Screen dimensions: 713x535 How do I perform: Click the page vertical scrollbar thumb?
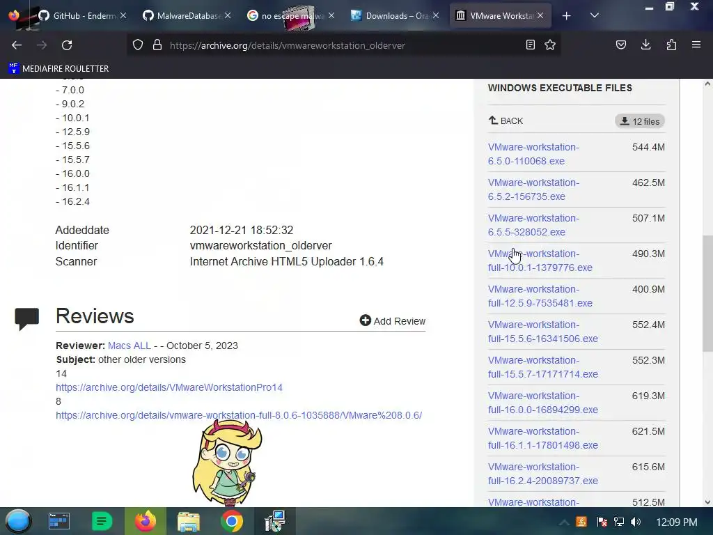(707, 293)
